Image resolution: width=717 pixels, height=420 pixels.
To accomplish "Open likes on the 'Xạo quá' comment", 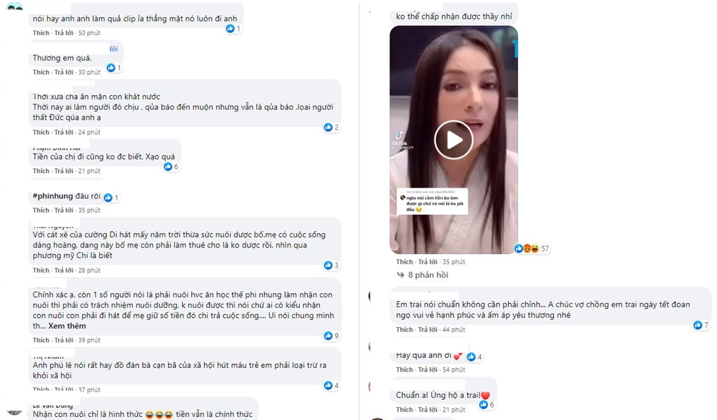I will click(171, 167).
